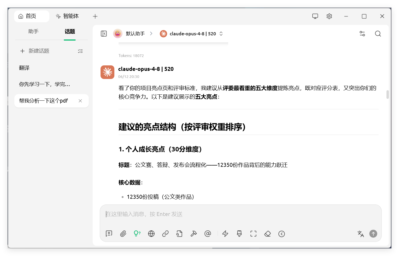399x256 pixels.
Task: Open display theme monitor icon
Action: pos(315,16)
